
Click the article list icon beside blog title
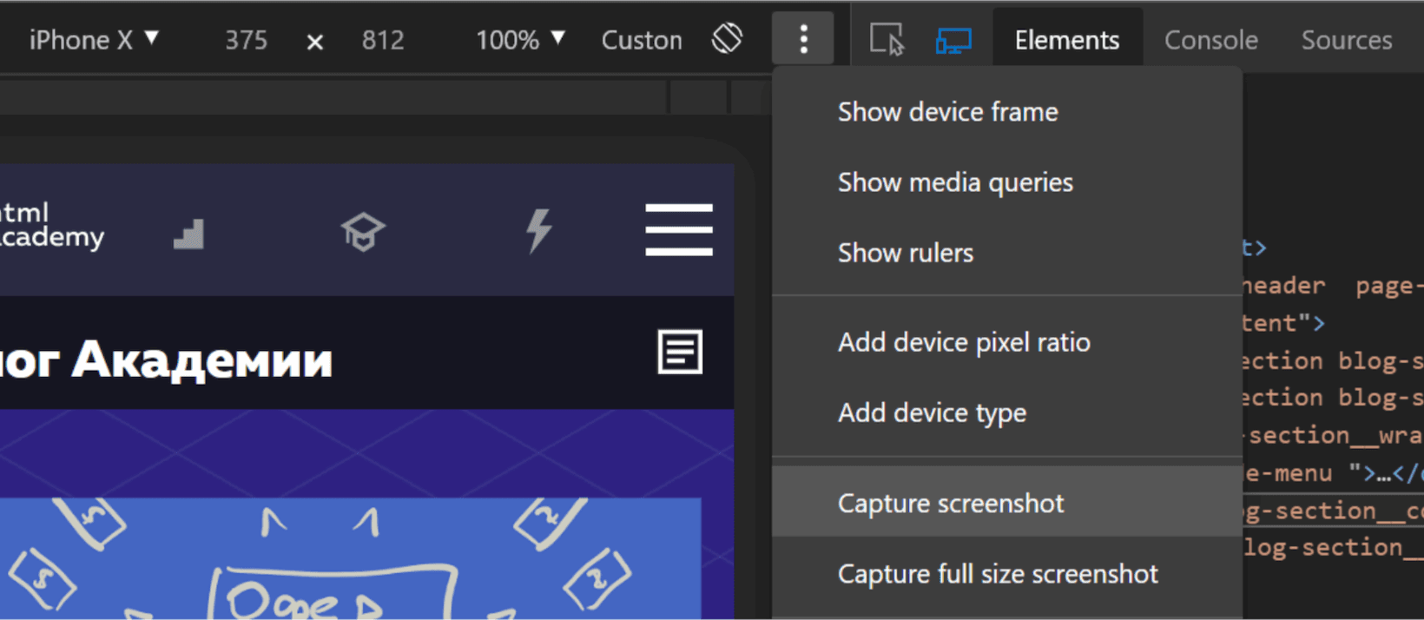tap(680, 352)
